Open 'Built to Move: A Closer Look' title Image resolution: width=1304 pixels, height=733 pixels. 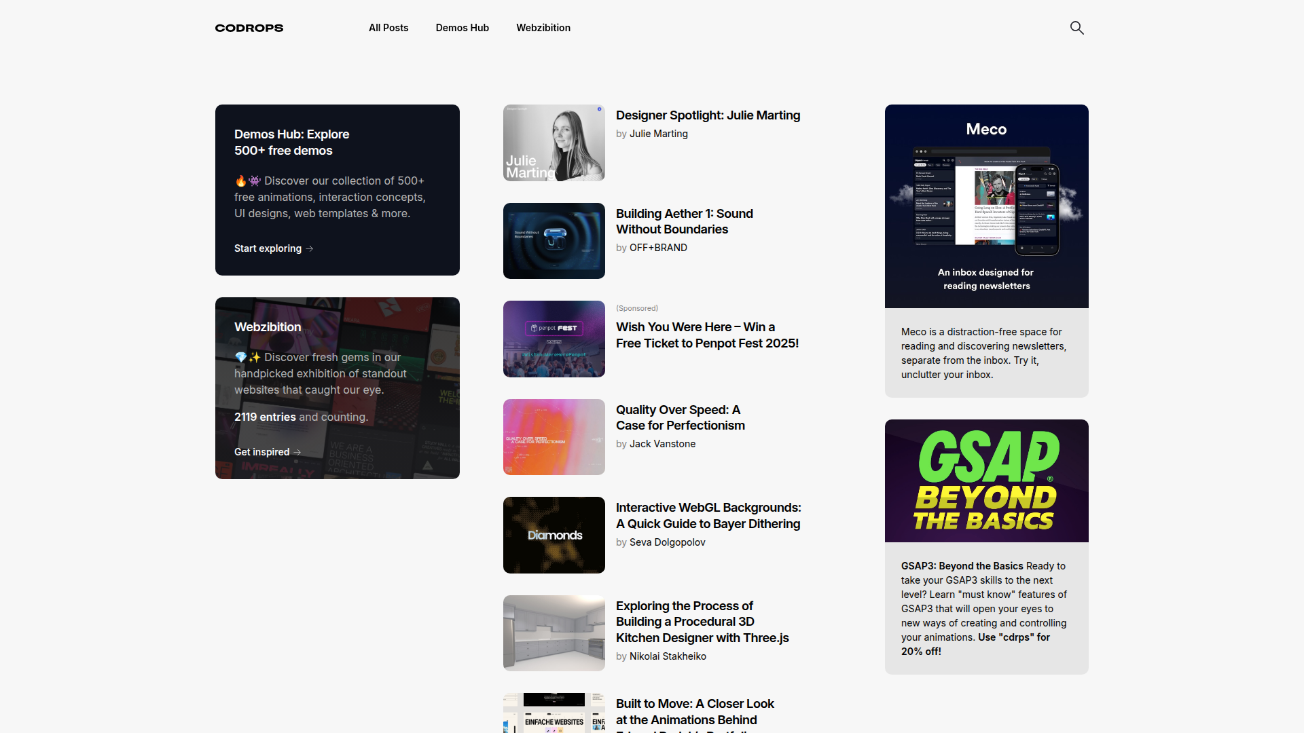point(695,714)
